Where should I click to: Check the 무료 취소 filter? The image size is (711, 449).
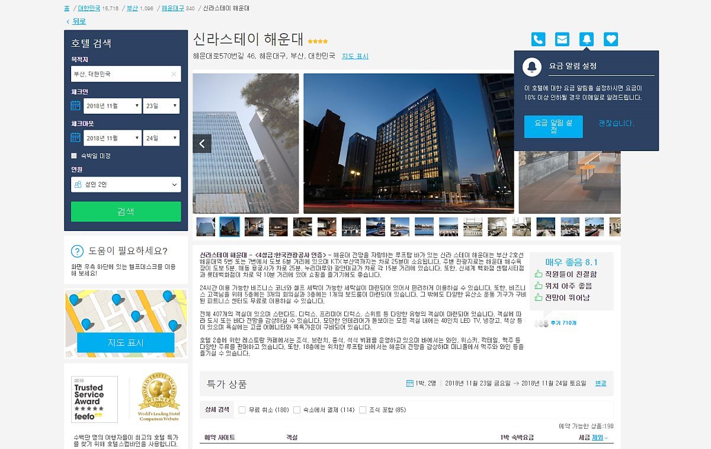(241, 409)
